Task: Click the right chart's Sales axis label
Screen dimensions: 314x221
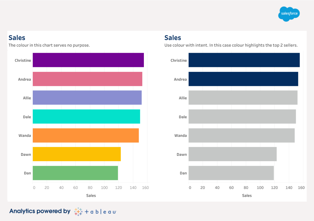Action: tap(247, 195)
